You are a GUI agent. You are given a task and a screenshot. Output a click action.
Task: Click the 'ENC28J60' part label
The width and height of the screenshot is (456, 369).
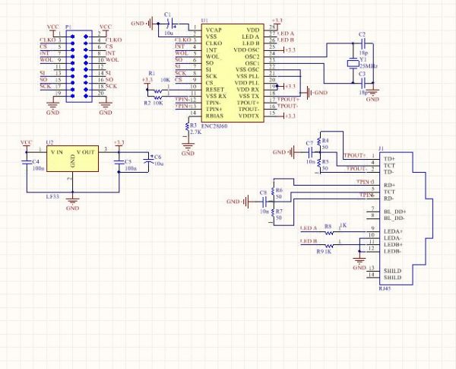(214, 126)
